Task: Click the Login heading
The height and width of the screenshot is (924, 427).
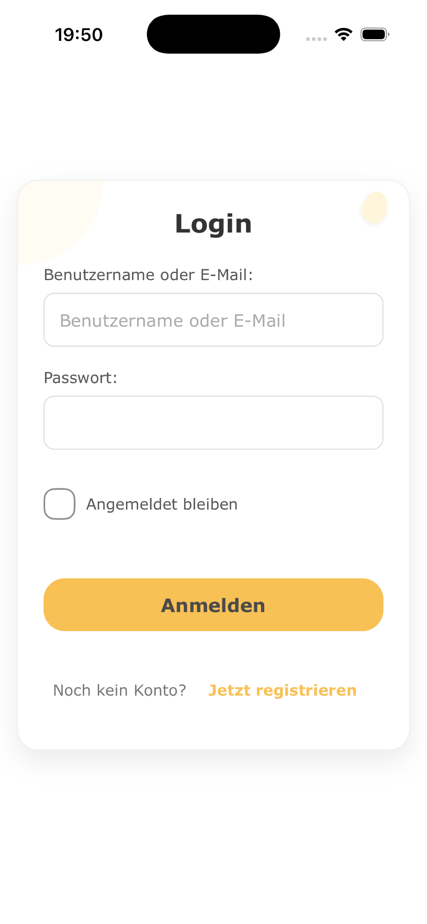Action: (213, 223)
